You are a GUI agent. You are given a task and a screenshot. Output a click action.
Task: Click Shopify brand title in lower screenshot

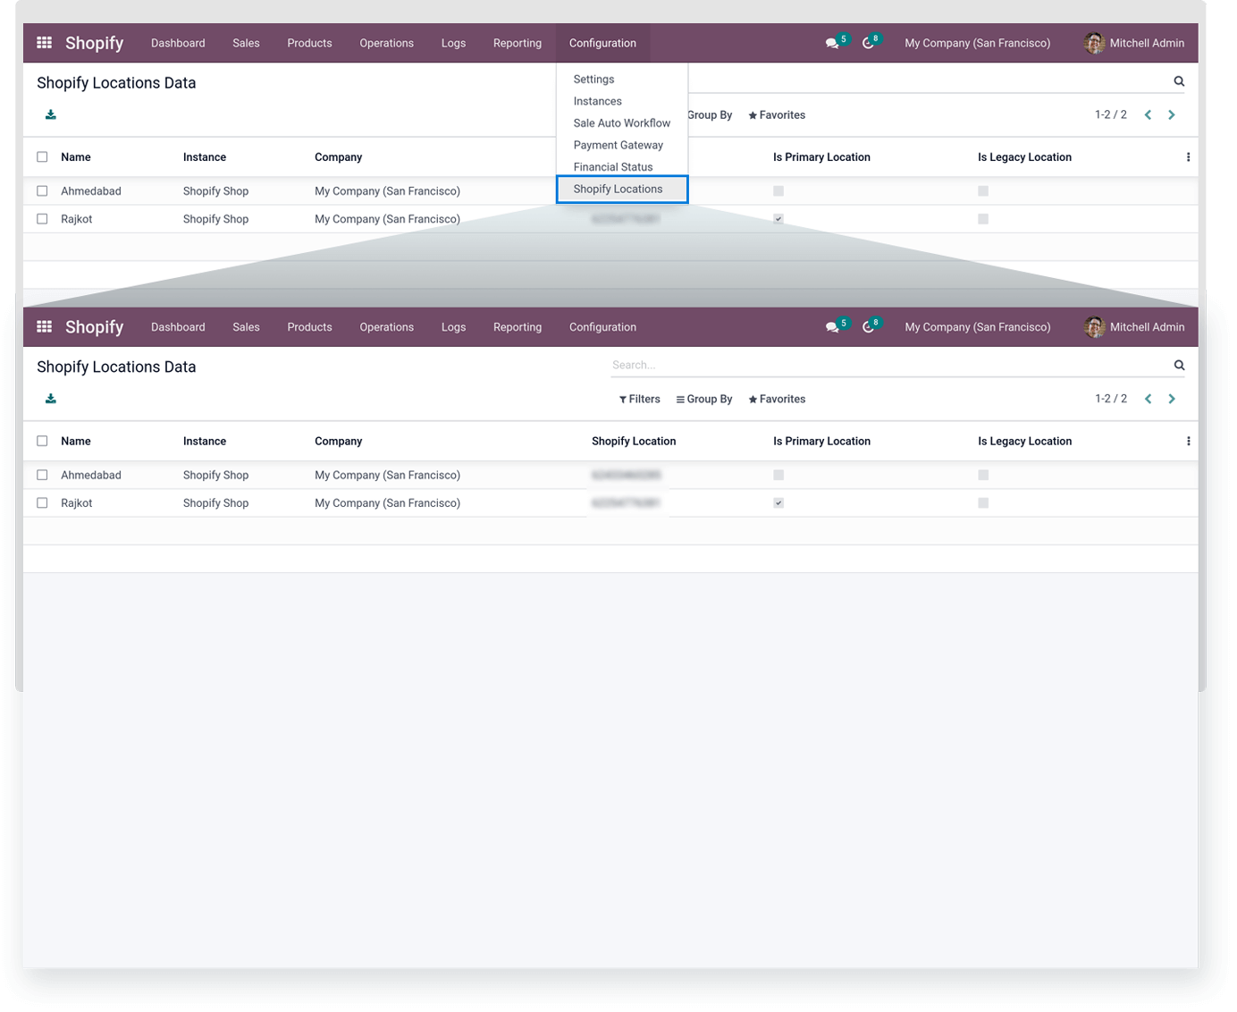click(94, 327)
